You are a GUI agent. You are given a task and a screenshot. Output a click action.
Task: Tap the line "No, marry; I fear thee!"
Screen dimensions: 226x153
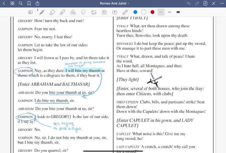tap(53, 37)
